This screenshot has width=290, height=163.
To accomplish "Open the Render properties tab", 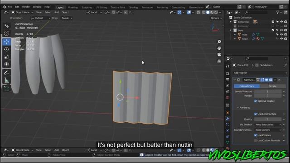I will (x=227, y=73).
